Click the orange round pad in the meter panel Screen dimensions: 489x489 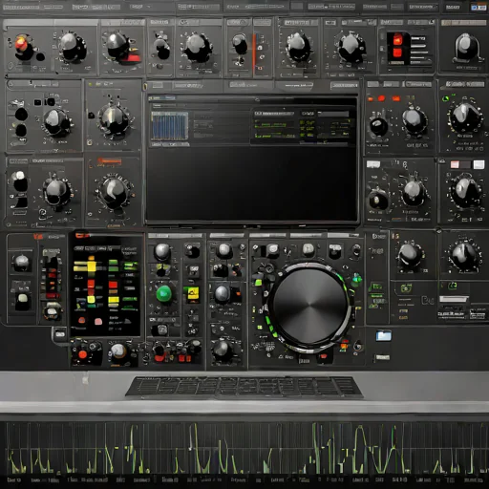[x=81, y=320]
